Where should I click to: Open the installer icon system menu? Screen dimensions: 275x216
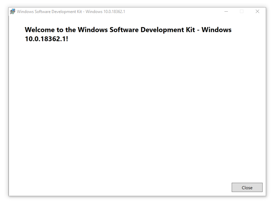[x=12, y=11]
